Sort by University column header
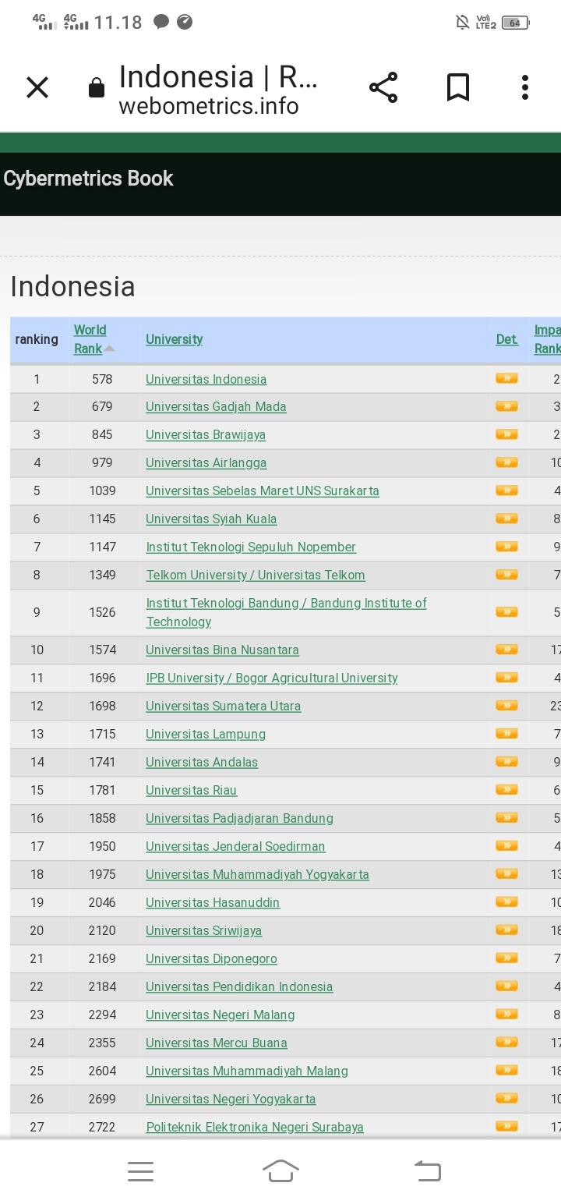This screenshot has height=1204, width=561. (x=174, y=339)
